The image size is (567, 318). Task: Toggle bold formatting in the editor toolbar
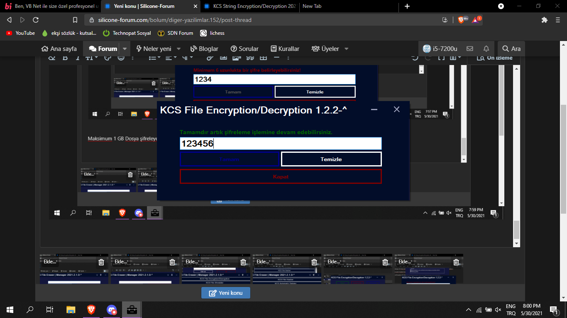point(65,58)
